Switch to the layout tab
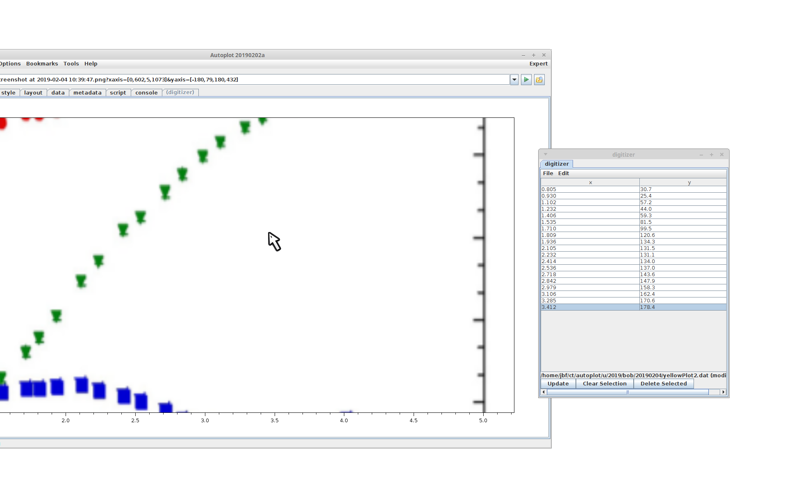The height and width of the screenshot is (491, 787). tap(33, 92)
